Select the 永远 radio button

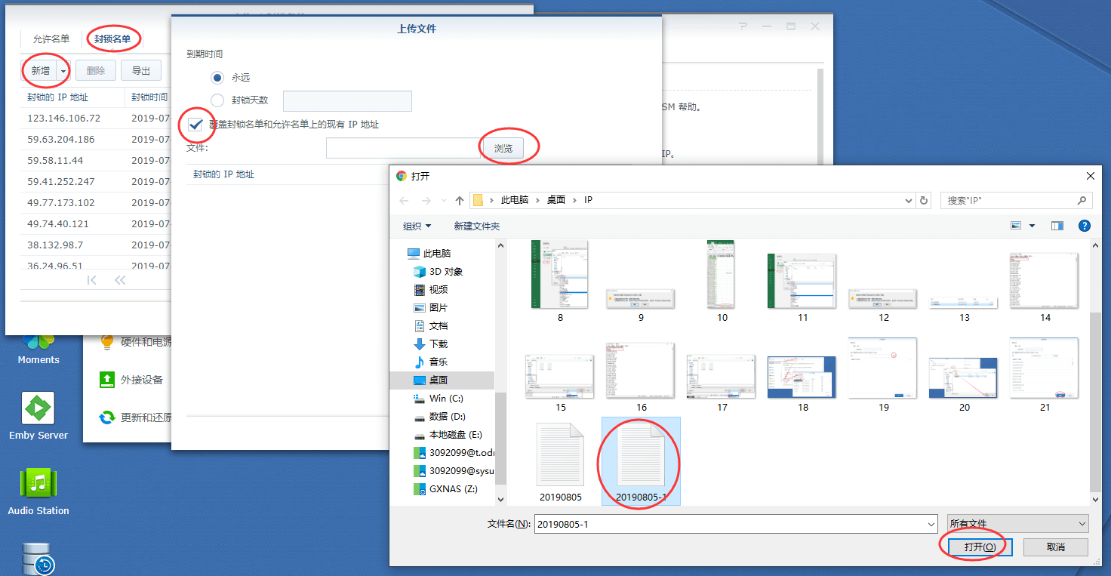point(217,78)
